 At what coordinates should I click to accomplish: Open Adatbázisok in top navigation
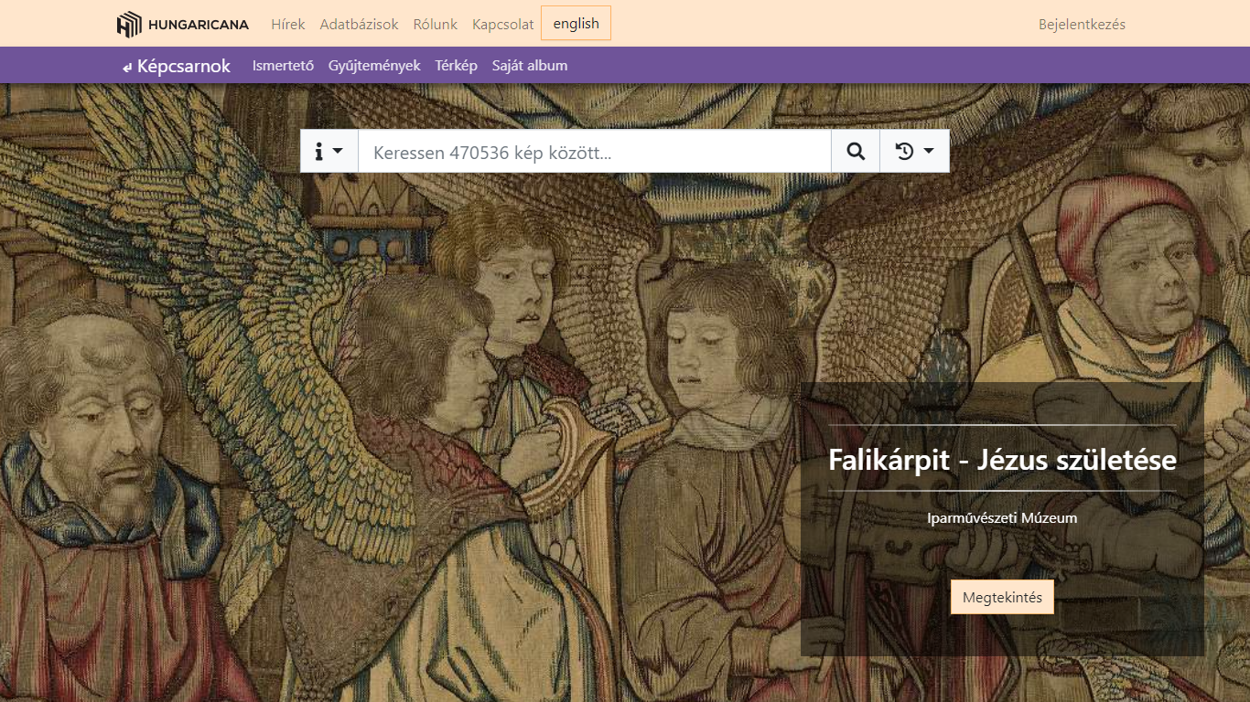tap(359, 25)
